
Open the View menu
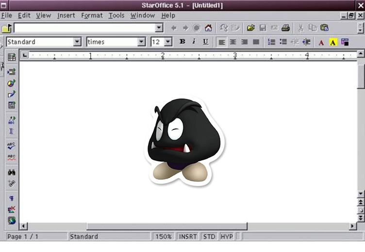pos(43,16)
